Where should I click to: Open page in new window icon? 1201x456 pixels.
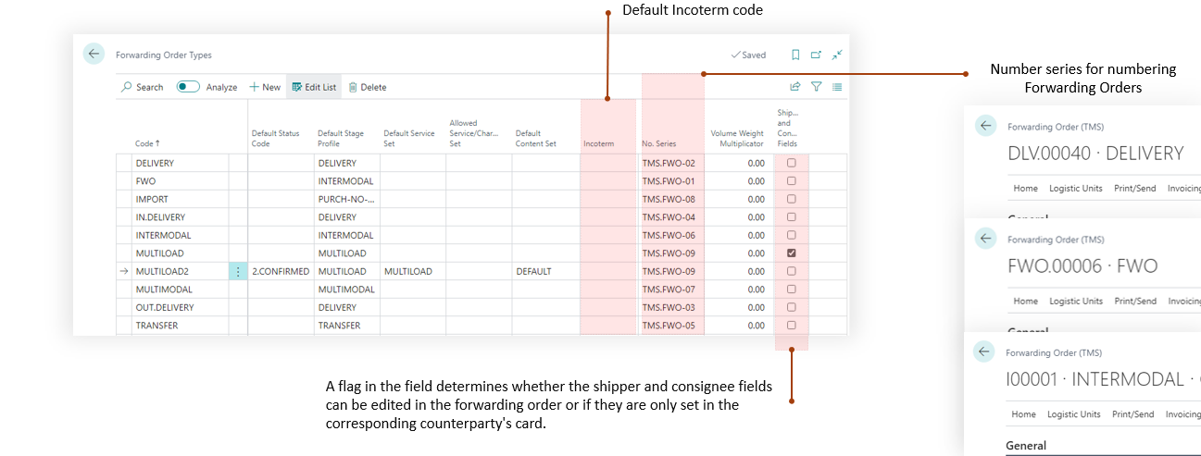pyautogui.click(x=816, y=55)
